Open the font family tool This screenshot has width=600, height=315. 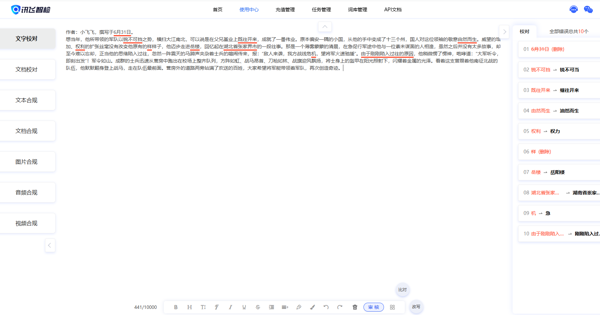pos(217,307)
